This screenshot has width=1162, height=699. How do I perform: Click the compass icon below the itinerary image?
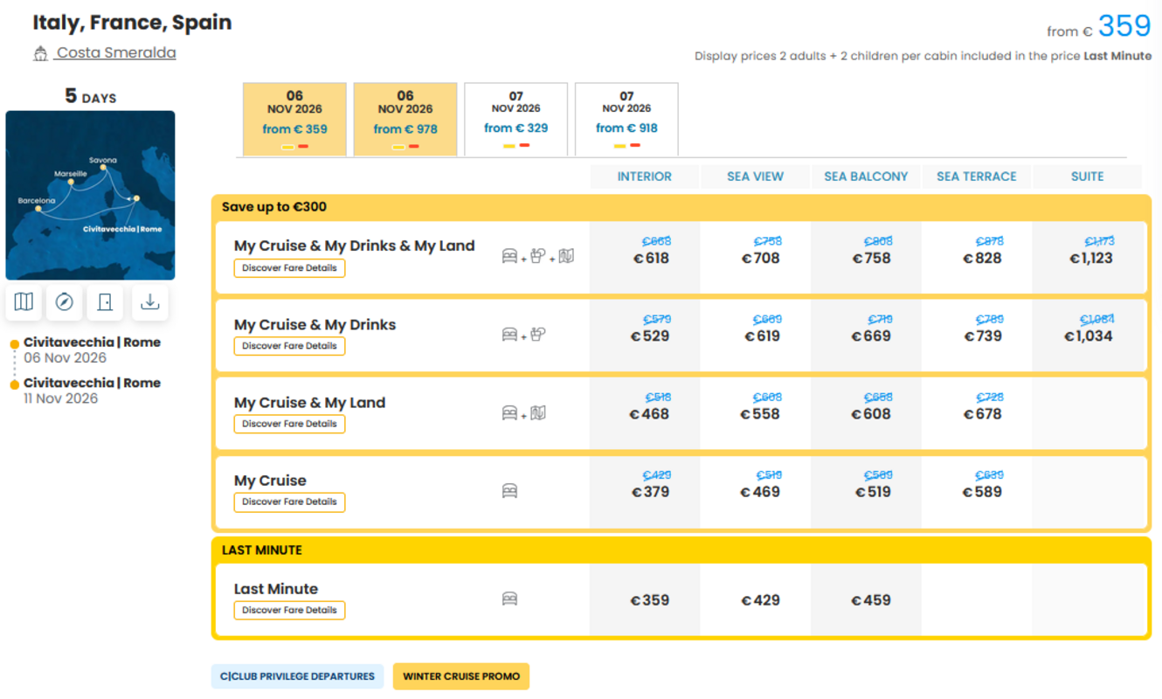tap(64, 302)
